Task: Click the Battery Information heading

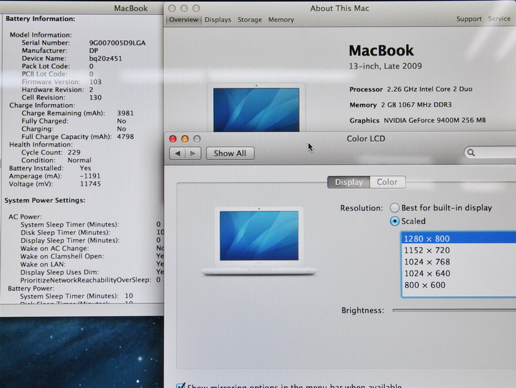Action: pyautogui.click(x=40, y=19)
